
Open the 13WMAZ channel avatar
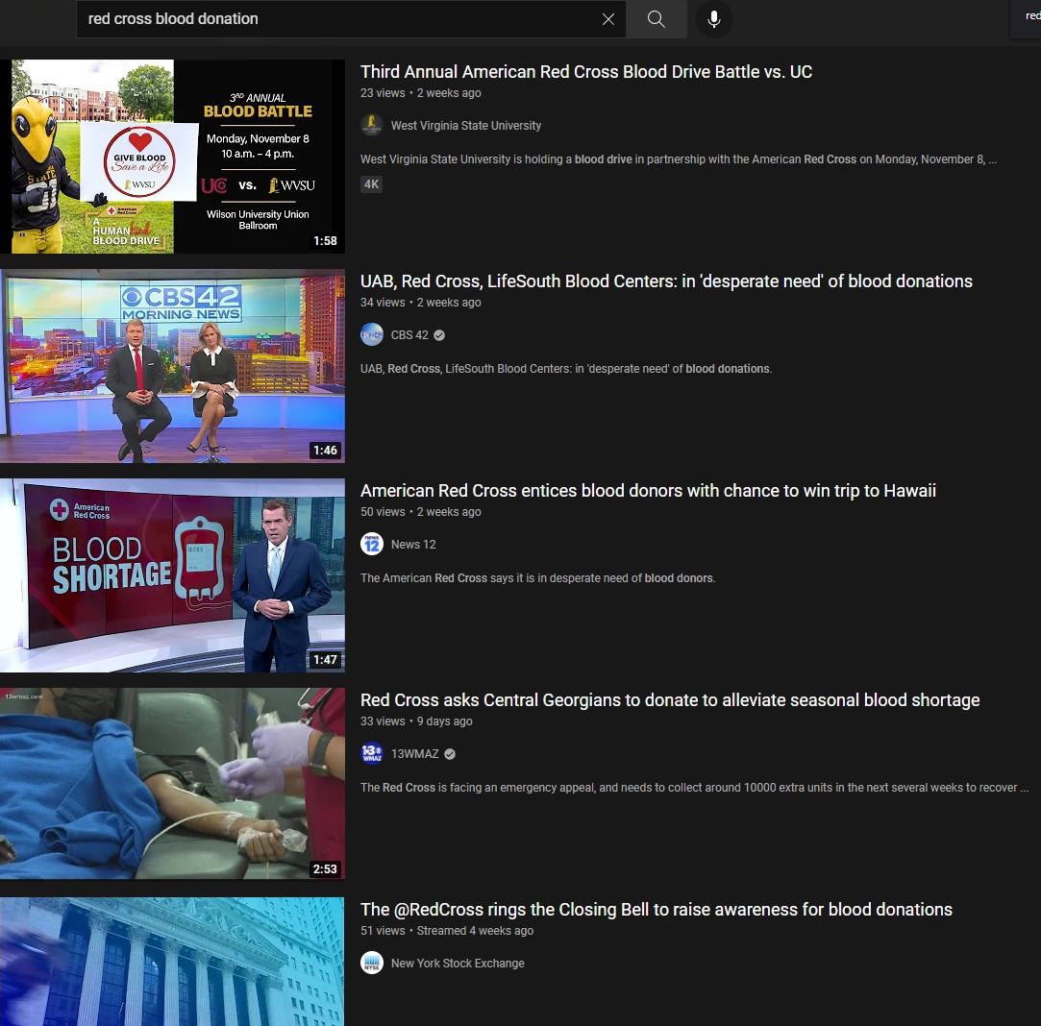pyautogui.click(x=372, y=754)
